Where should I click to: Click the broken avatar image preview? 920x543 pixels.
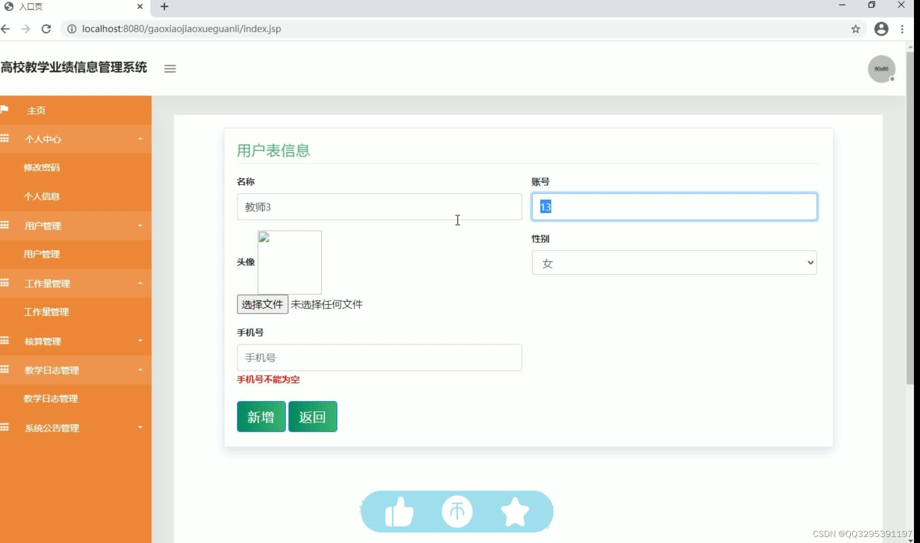[289, 262]
